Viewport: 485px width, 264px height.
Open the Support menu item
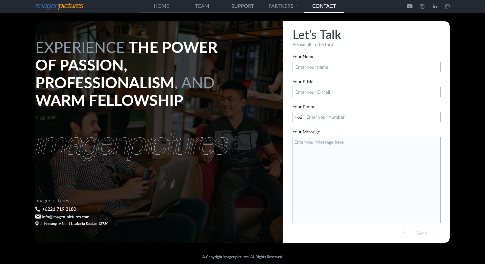243,6
